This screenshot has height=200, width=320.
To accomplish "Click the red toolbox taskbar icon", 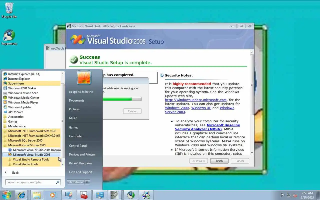I will pos(84,195).
